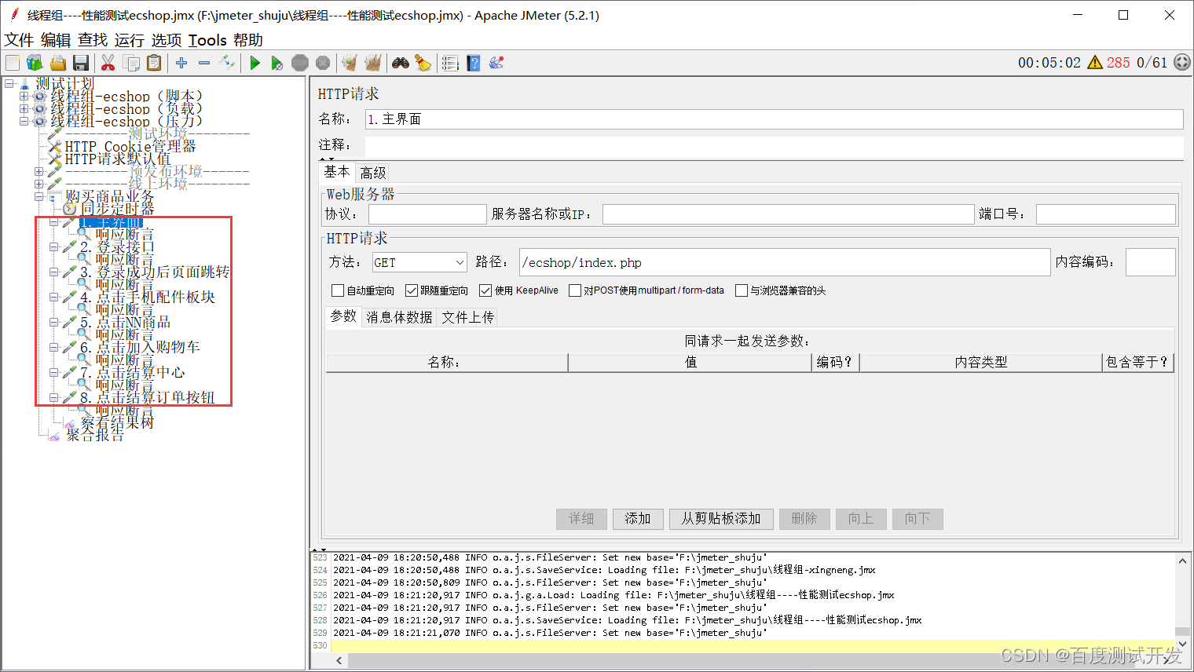Start the test with green play icon

(255, 63)
